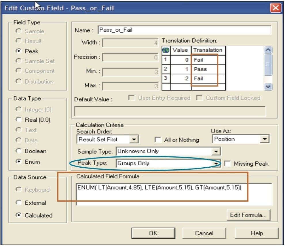Click the Edit Formula button

point(248,215)
